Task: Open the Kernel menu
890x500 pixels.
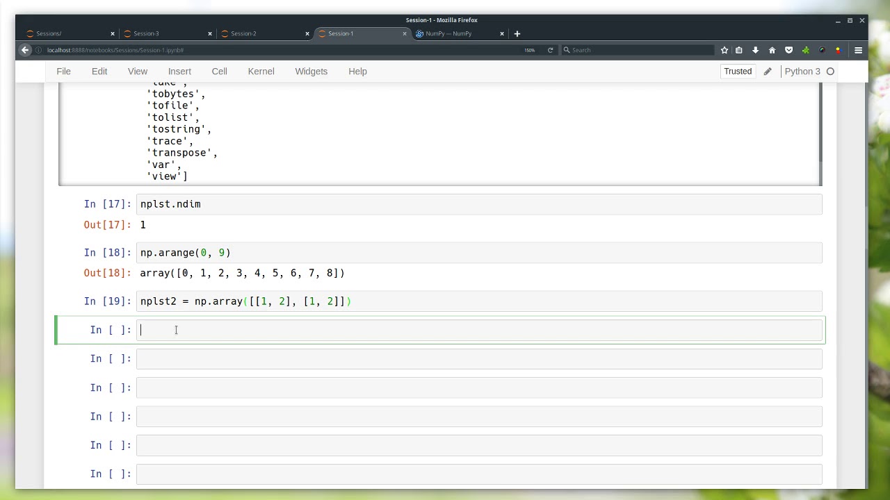Action: (261, 72)
